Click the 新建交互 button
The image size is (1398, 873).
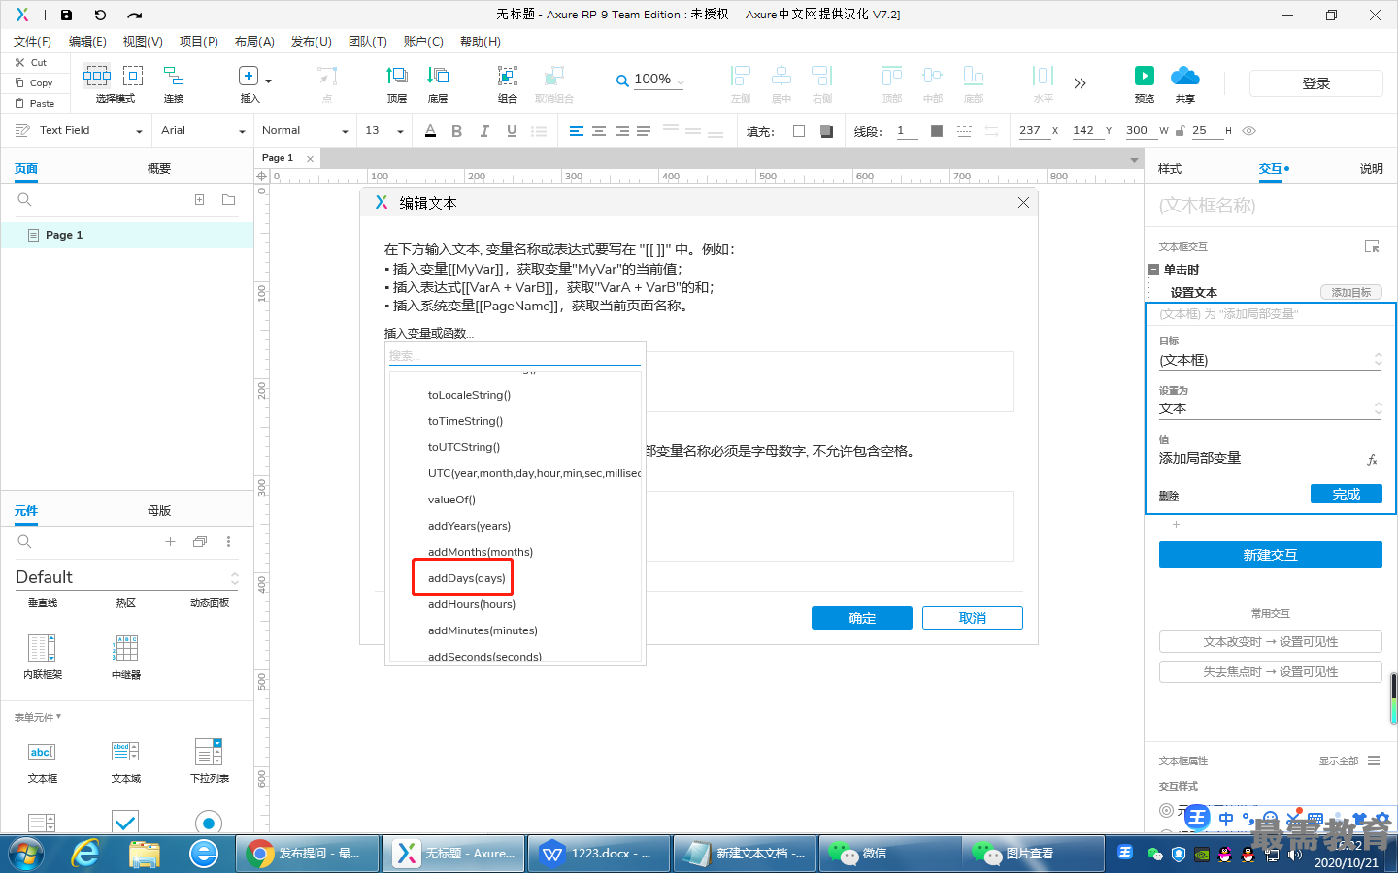[1271, 555]
